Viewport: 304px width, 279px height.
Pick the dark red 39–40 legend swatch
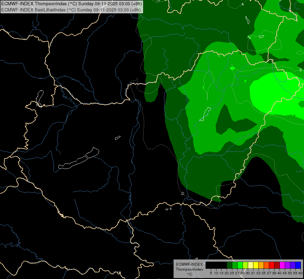(x=277, y=265)
